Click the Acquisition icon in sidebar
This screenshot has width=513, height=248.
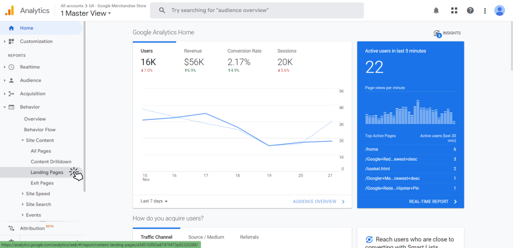(x=12, y=93)
